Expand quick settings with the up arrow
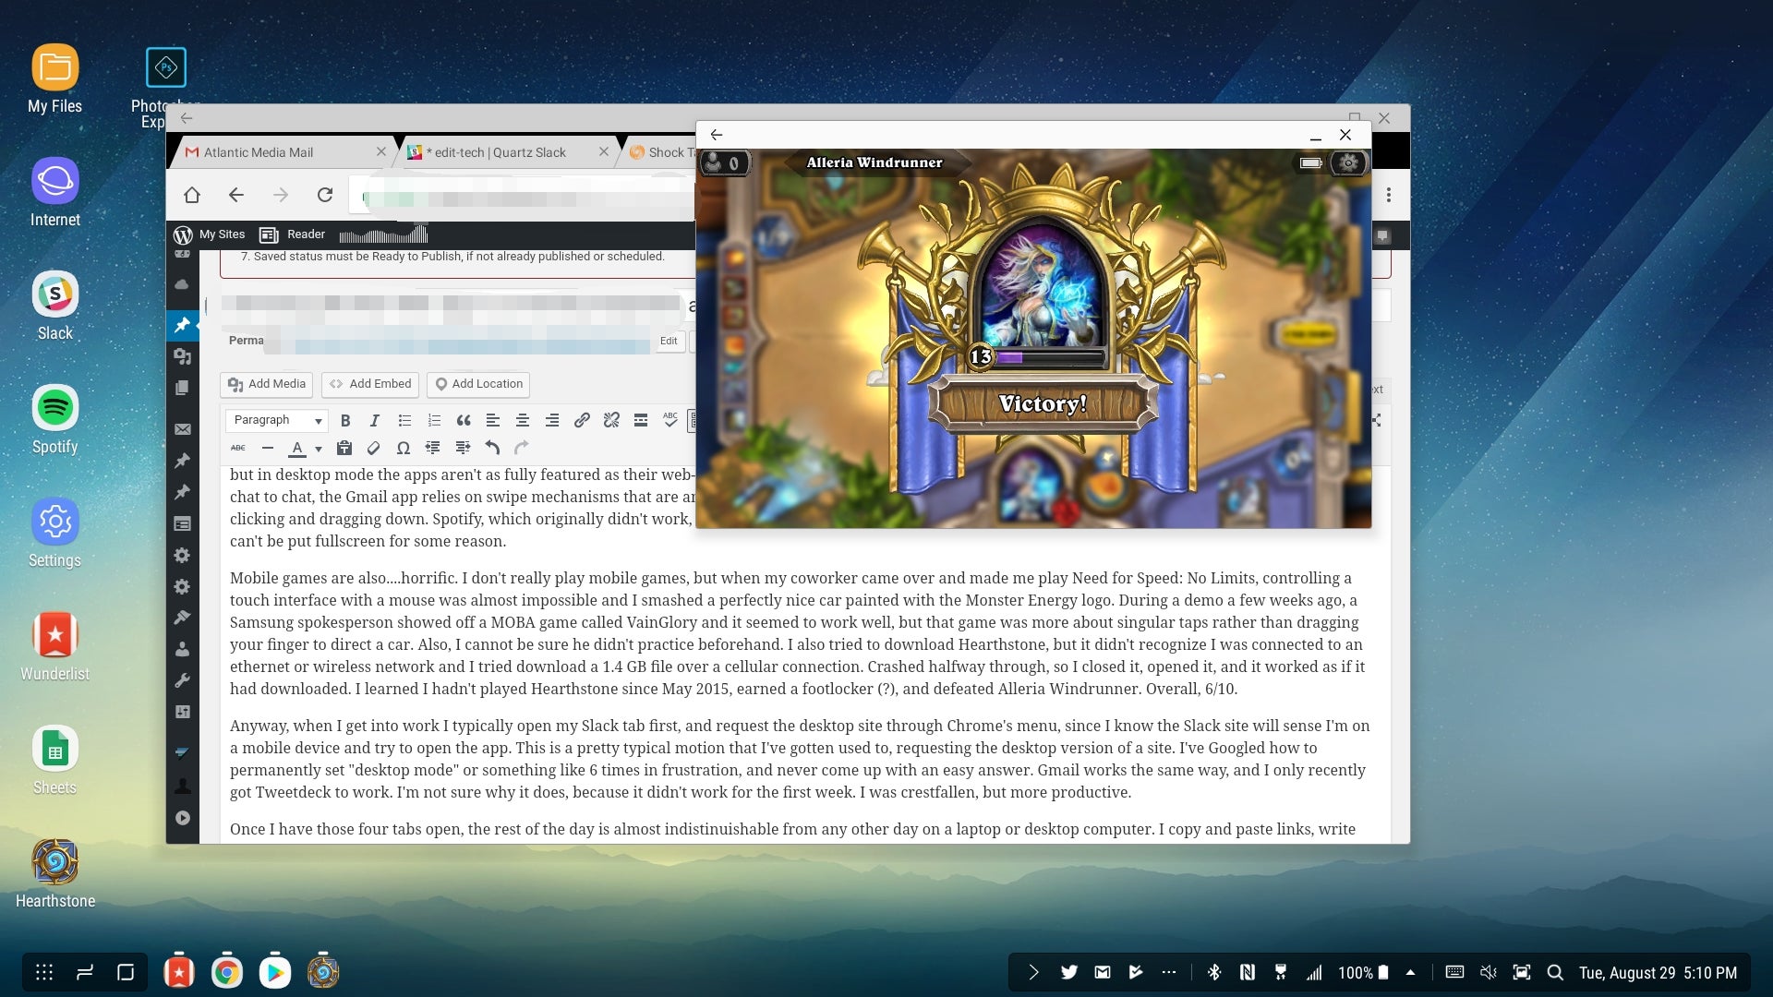The height and width of the screenshot is (997, 1773). (x=1410, y=972)
